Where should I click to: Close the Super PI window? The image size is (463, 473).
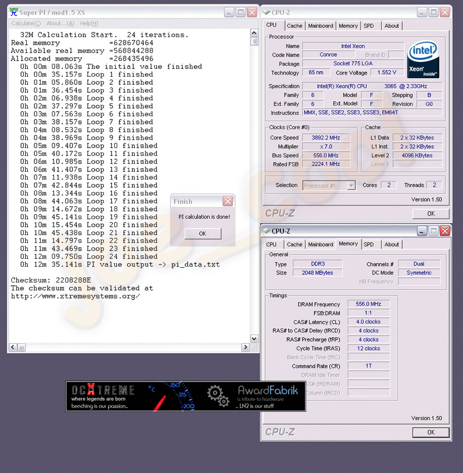252,12
